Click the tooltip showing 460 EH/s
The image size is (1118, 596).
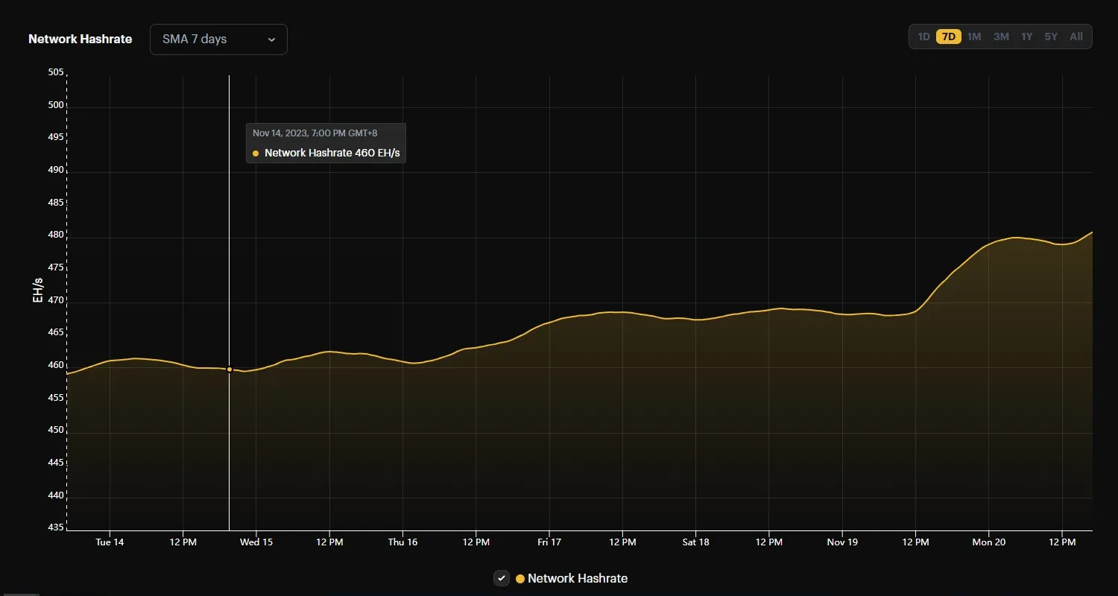326,143
